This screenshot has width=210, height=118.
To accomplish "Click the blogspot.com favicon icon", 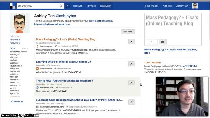I will tap(37, 69).
